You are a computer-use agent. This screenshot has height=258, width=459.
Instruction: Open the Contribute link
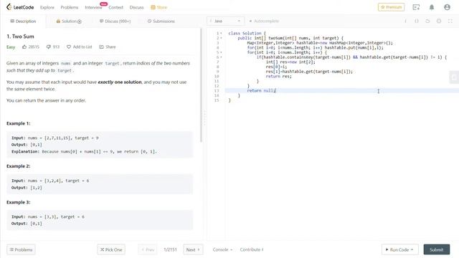point(252,249)
